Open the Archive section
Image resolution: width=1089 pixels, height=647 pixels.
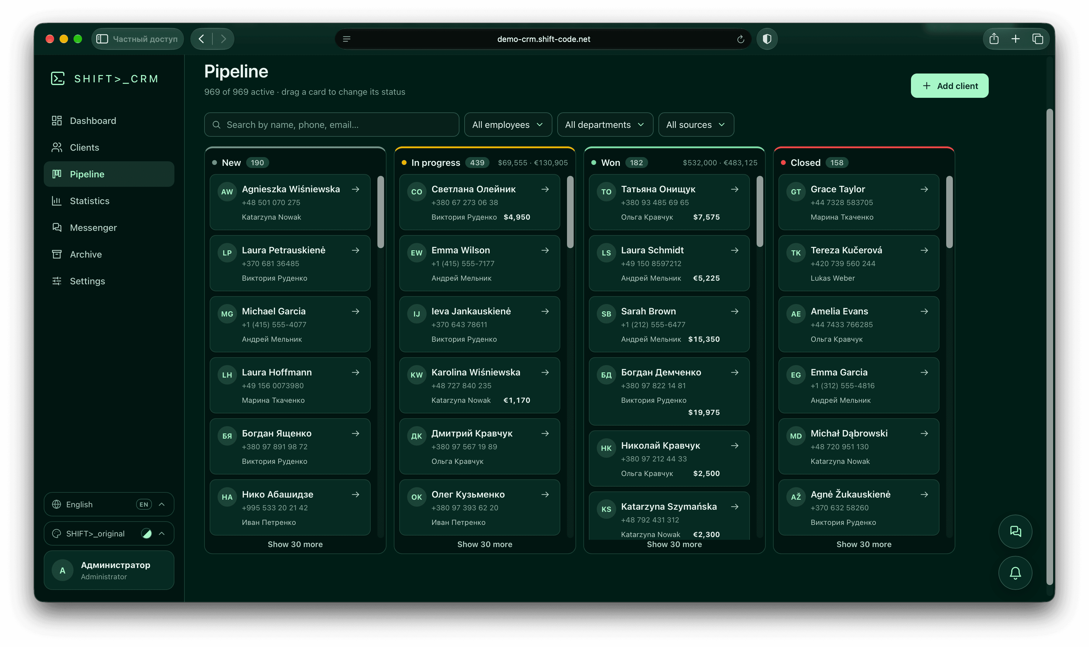coord(109,254)
